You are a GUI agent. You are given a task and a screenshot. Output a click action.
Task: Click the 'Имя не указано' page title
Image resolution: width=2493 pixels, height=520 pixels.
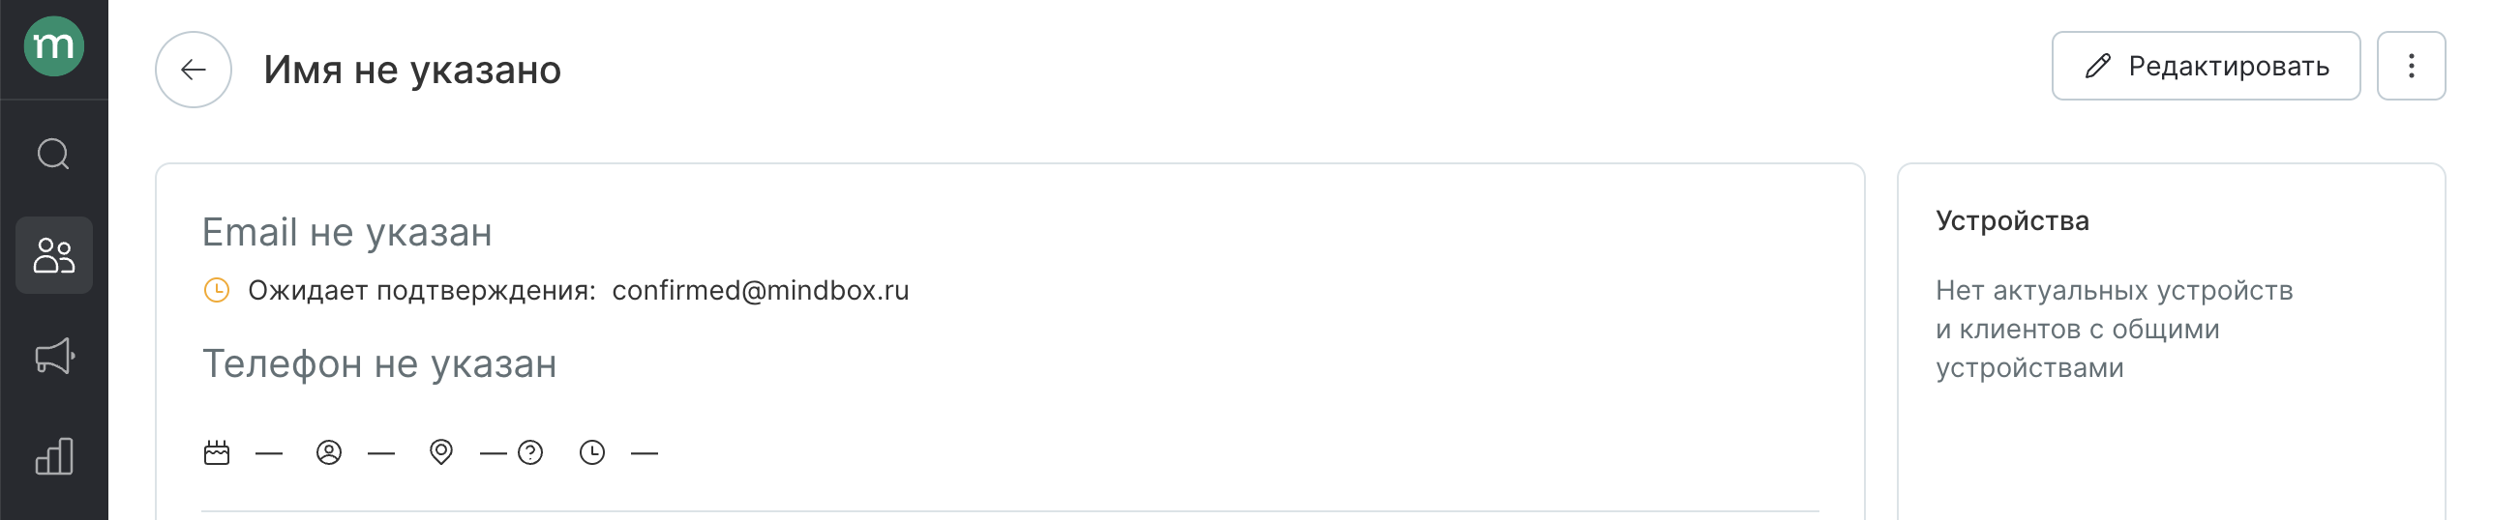pos(412,70)
